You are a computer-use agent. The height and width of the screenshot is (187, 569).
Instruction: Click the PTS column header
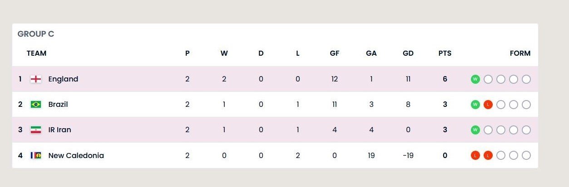[x=445, y=53]
